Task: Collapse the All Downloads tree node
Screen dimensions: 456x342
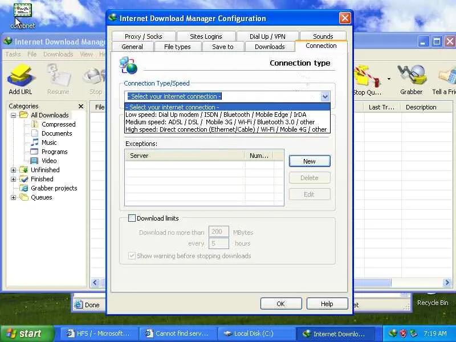Action: [13, 115]
